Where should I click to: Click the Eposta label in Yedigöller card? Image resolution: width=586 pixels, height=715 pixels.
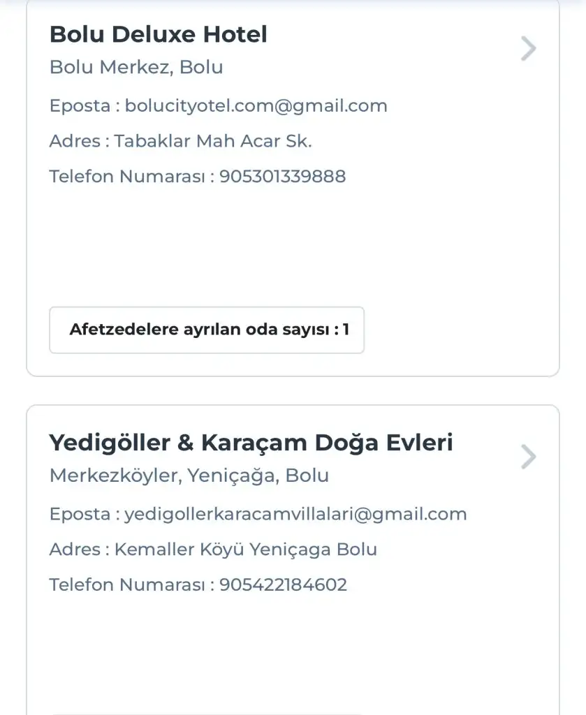tap(80, 515)
